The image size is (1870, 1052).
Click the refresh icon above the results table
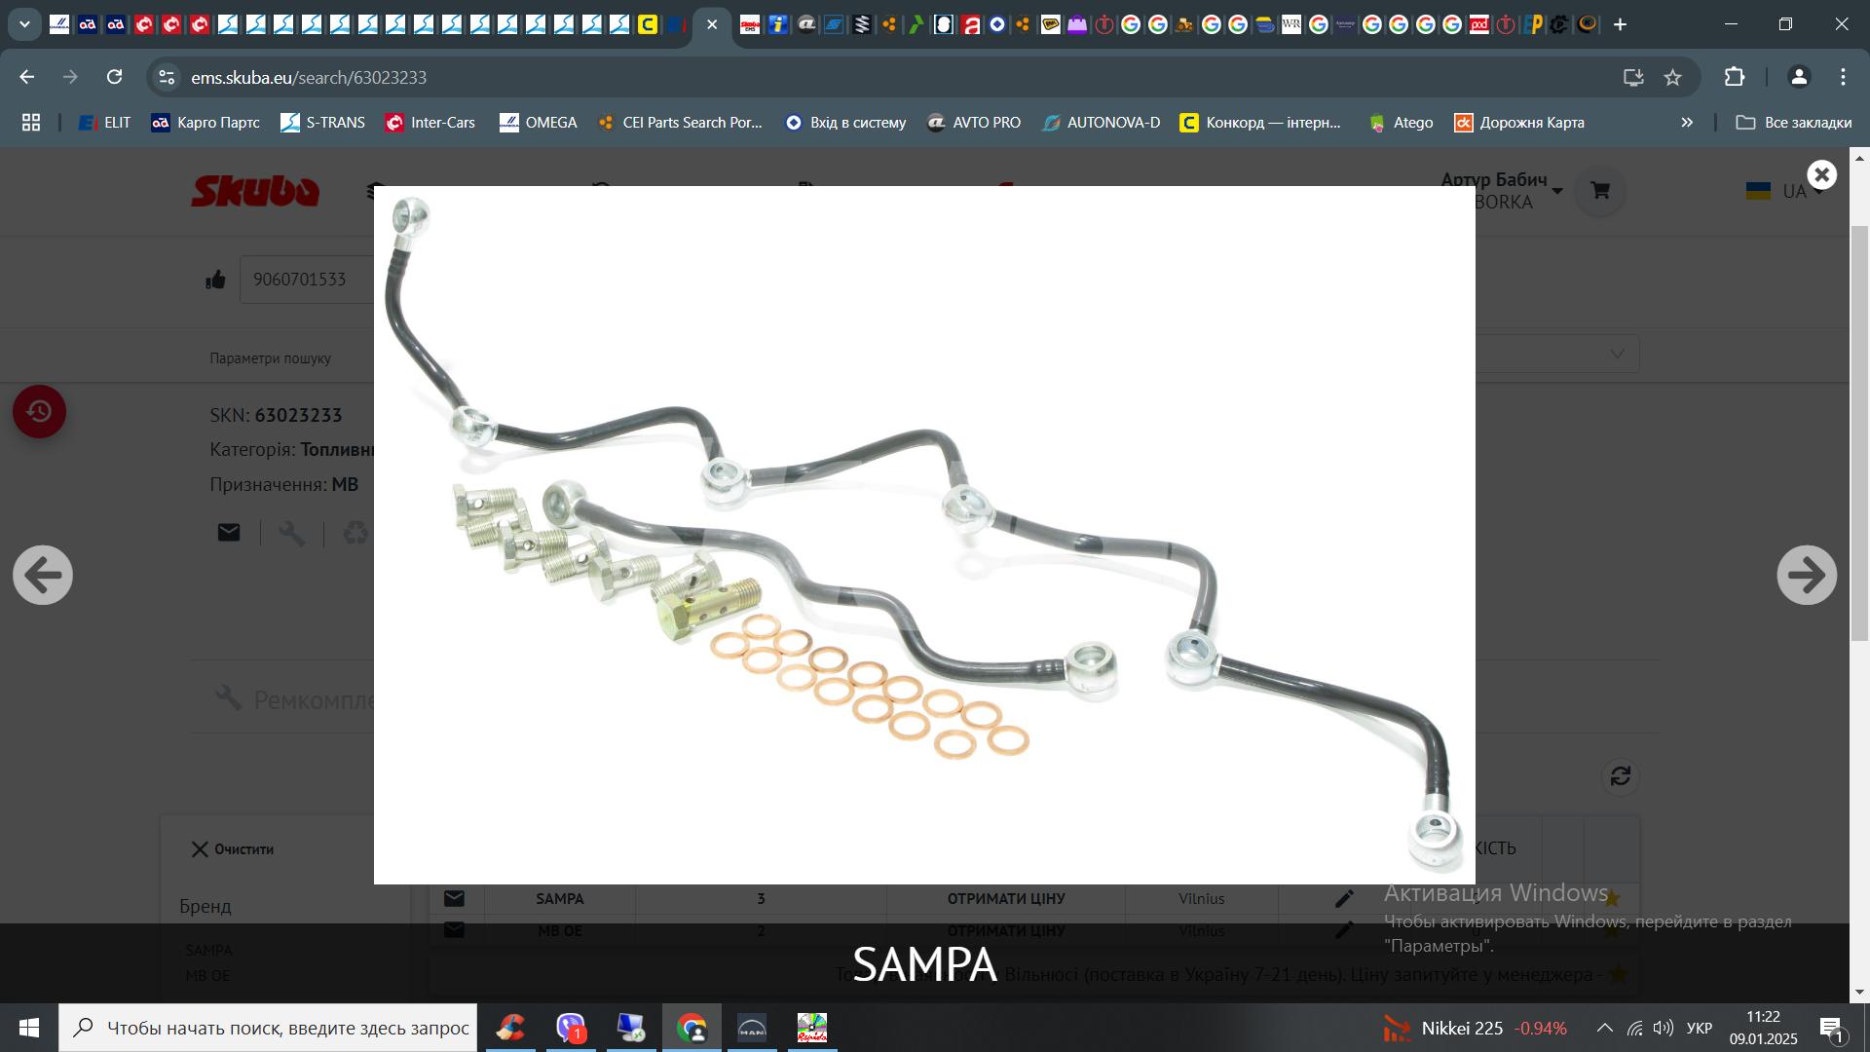(1620, 776)
